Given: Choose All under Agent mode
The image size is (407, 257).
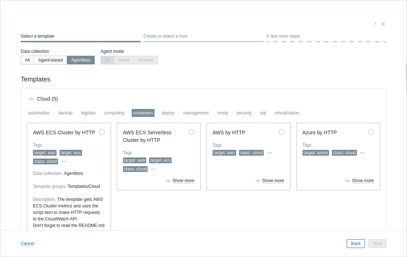Looking at the screenshot, I should [107, 60].
